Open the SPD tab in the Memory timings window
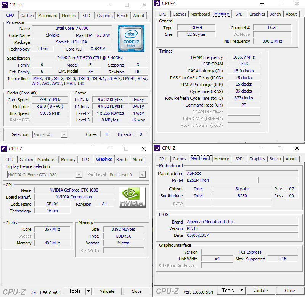This screenshot has width=305, height=297. (239, 14)
